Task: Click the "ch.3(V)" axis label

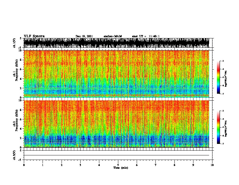Action: pos(14,155)
